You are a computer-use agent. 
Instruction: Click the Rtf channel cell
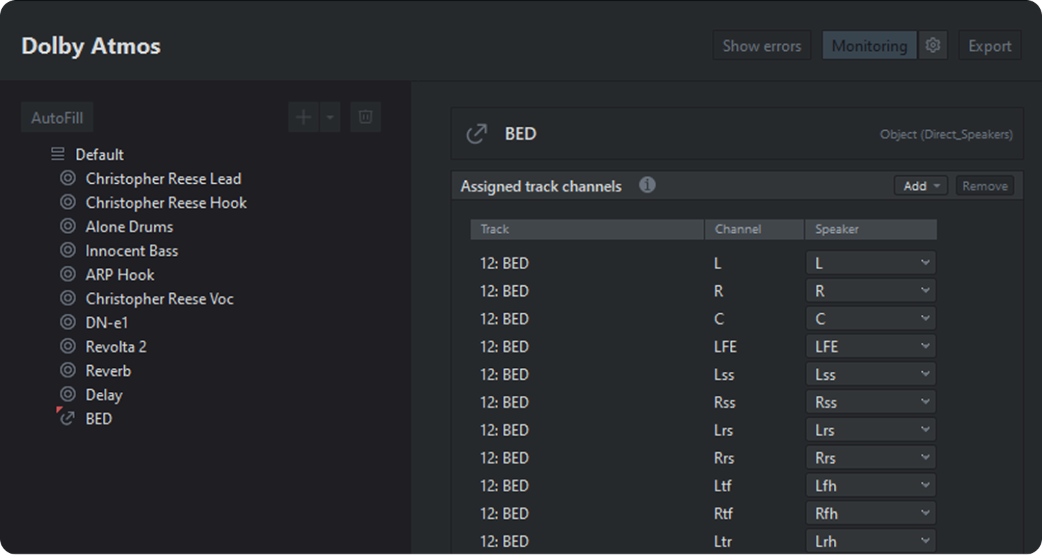[x=723, y=513]
